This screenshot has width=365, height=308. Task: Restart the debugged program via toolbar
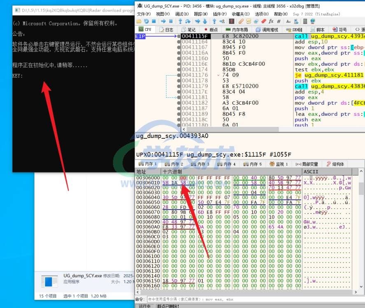[146, 21]
